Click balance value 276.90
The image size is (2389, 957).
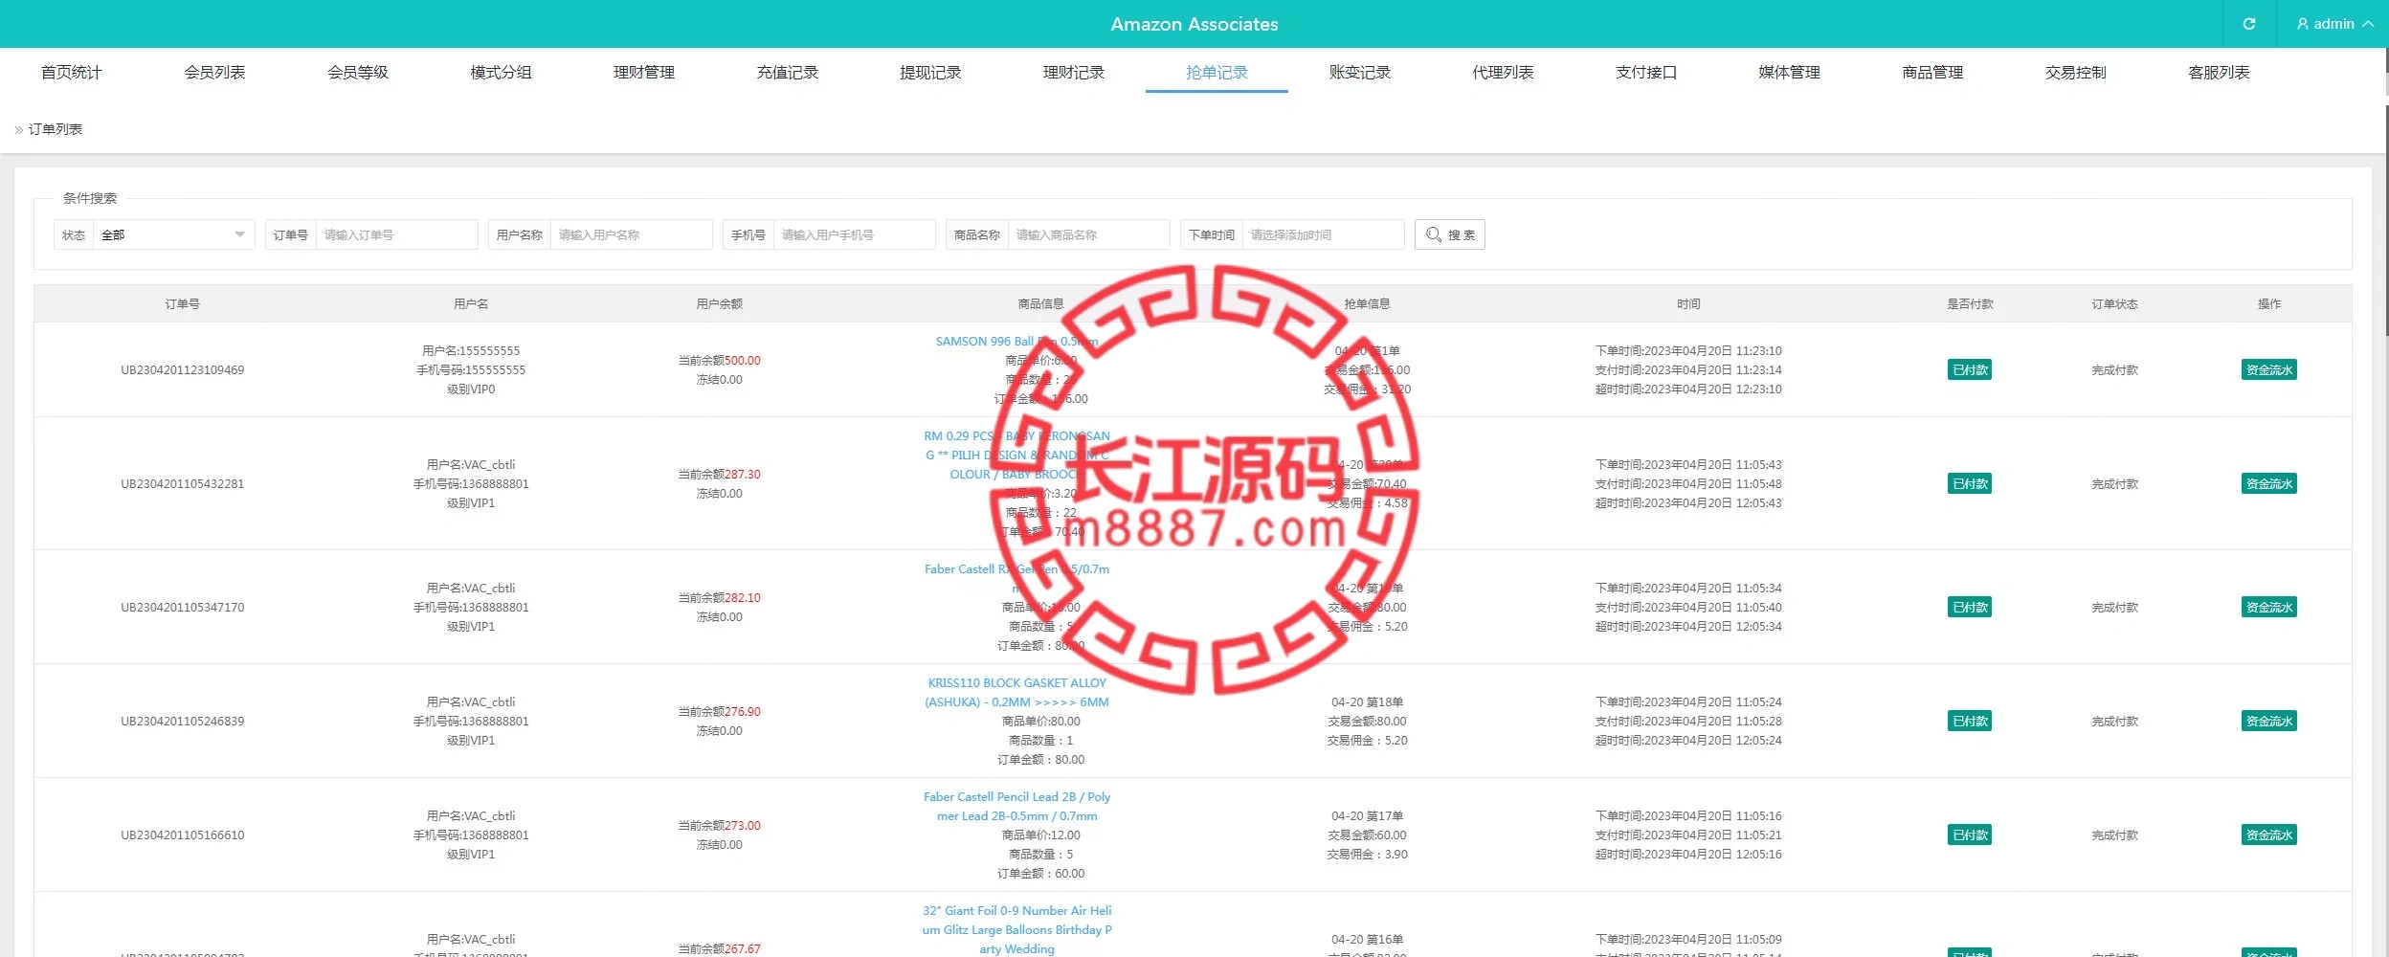pyautogui.click(x=743, y=712)
